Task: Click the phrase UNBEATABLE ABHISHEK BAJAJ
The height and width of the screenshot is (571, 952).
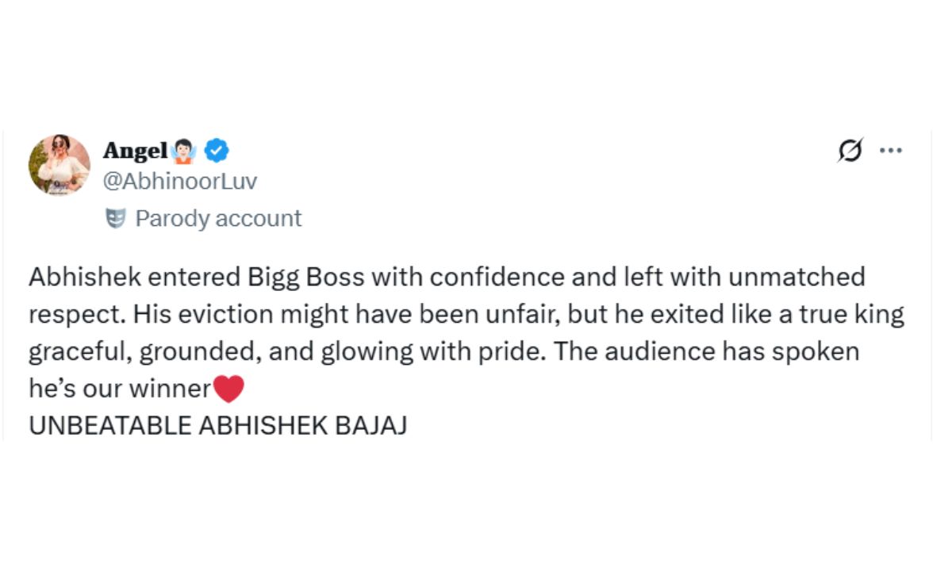Action: click(x=217, y=425)
